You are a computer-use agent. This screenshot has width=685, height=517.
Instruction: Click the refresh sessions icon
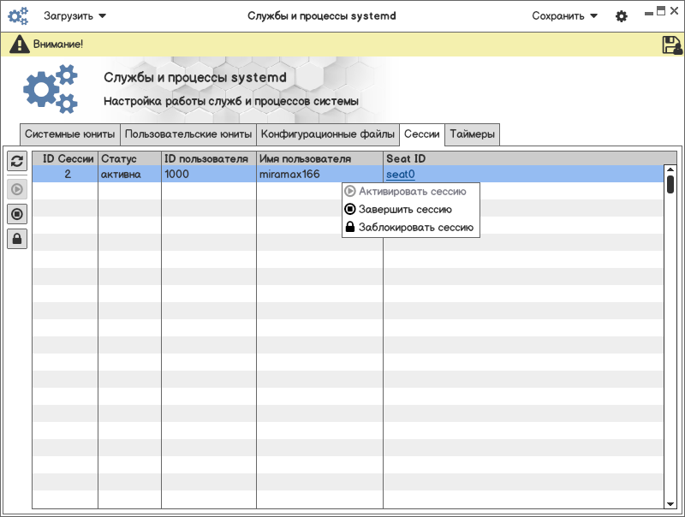tap(17, 161)
